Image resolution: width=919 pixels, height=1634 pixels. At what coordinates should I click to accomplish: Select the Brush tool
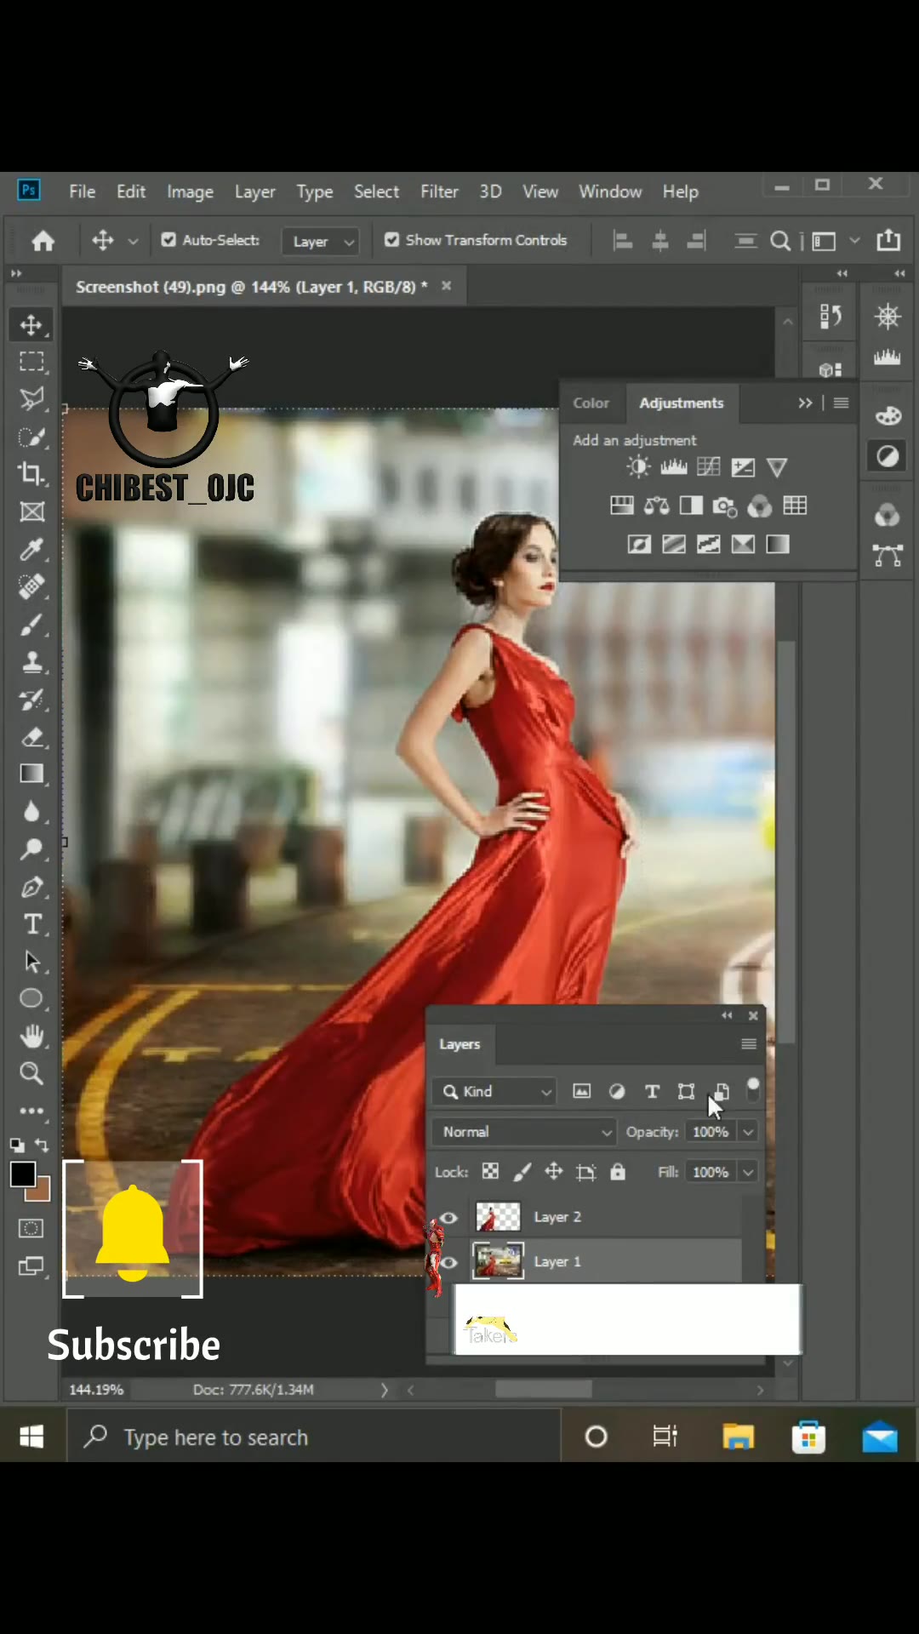pos(31,624)
